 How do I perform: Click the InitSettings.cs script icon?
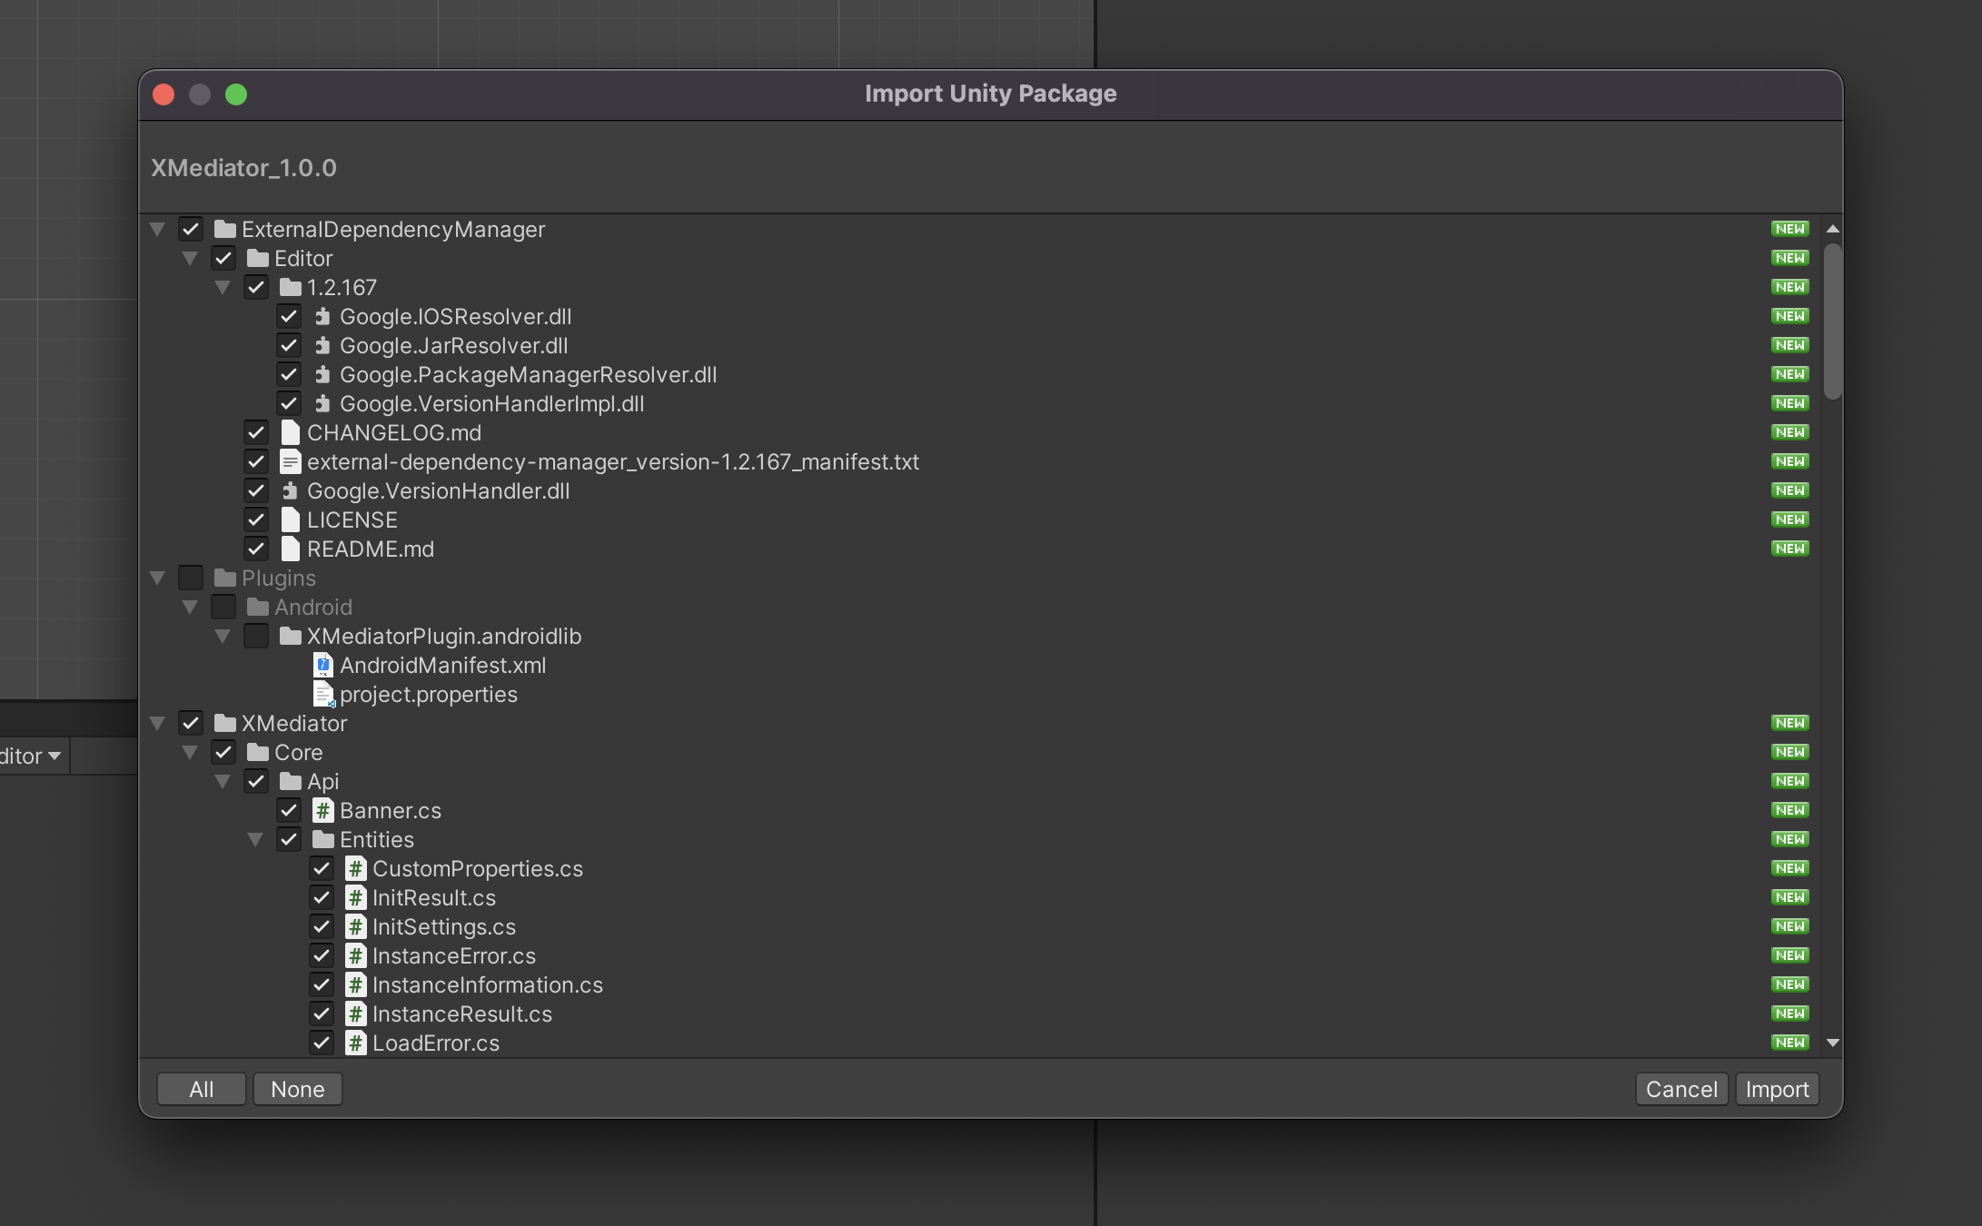coord(355,927)
